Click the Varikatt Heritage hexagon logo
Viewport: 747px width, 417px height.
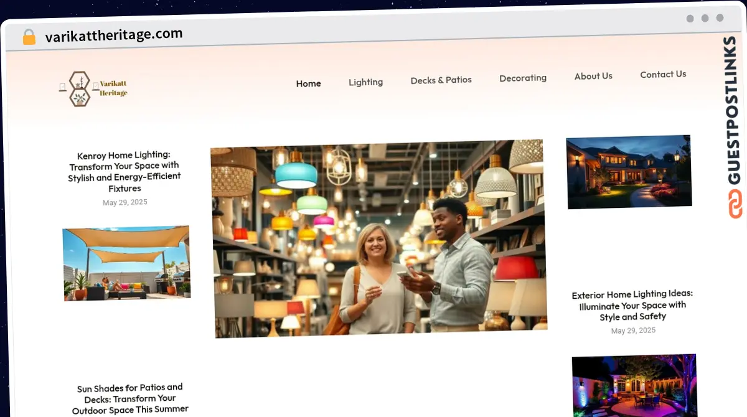coord(79,89)
